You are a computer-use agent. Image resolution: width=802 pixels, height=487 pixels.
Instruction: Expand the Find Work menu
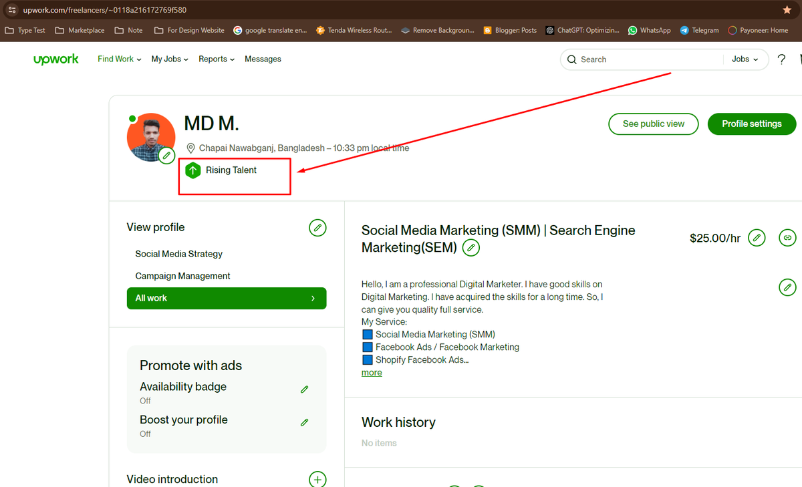tap(120, 59)
